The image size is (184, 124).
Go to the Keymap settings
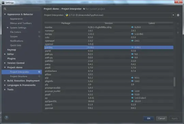(12, 50)
